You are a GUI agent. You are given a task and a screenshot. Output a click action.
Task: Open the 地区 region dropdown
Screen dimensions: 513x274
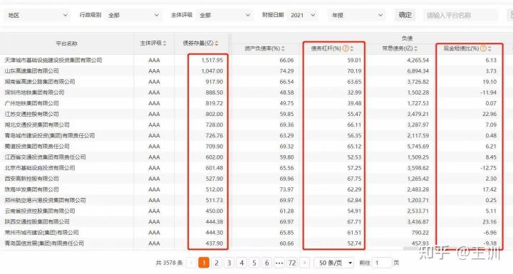36,15
